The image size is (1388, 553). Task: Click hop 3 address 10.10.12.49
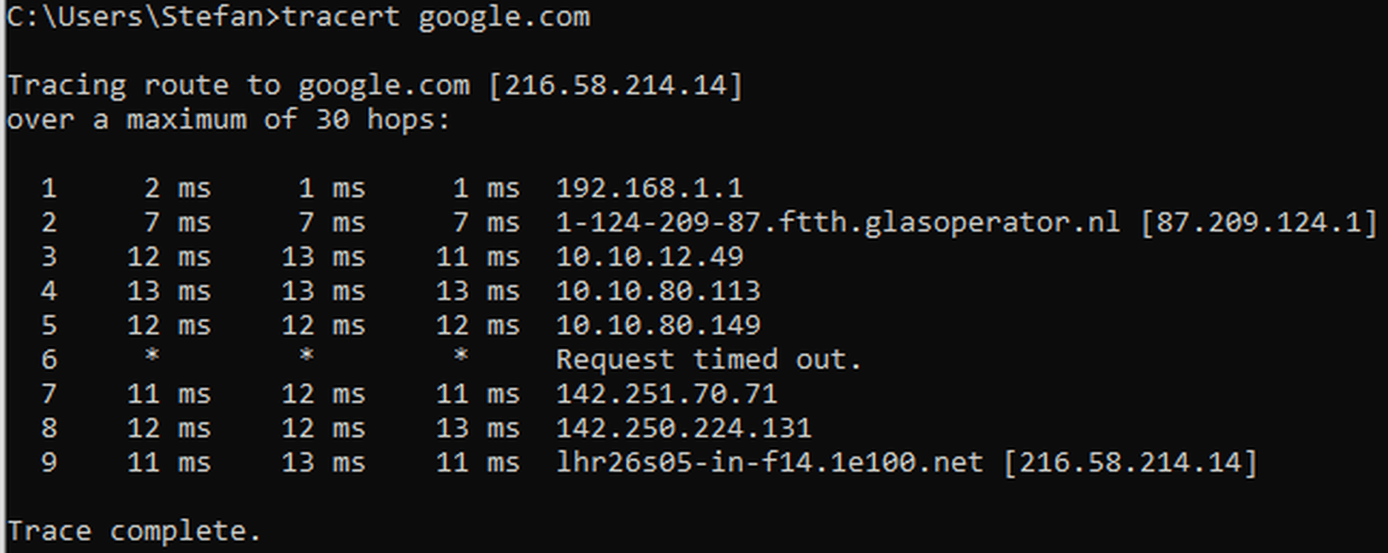(x=649, y=256)
